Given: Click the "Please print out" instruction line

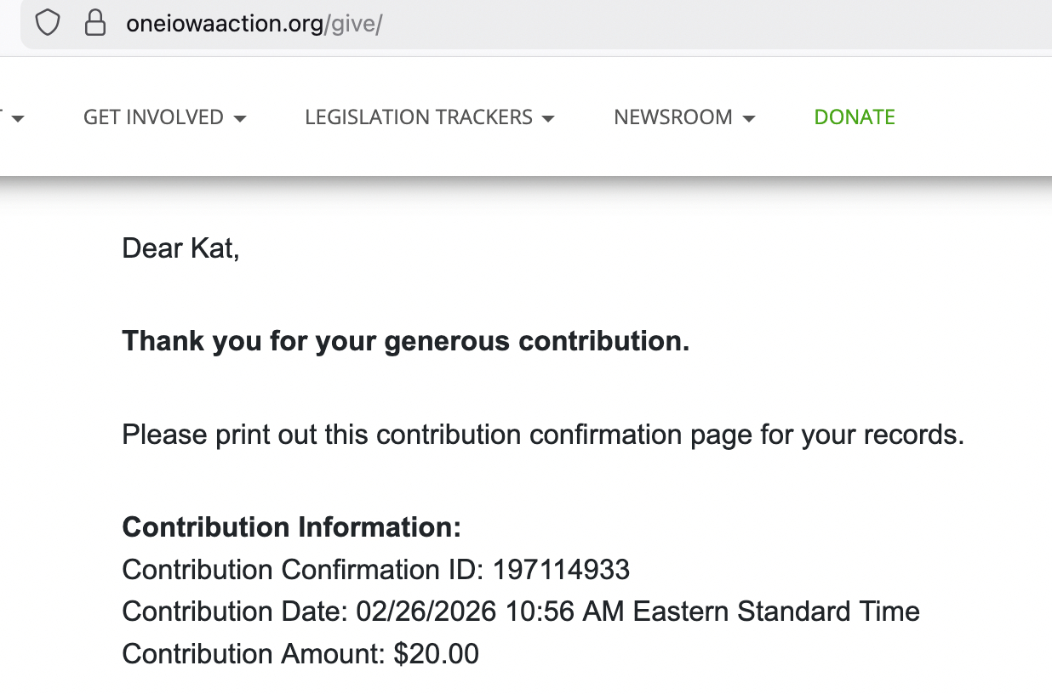Looking at the screenshot, I should pyautogui.click(x=542, y=435).
